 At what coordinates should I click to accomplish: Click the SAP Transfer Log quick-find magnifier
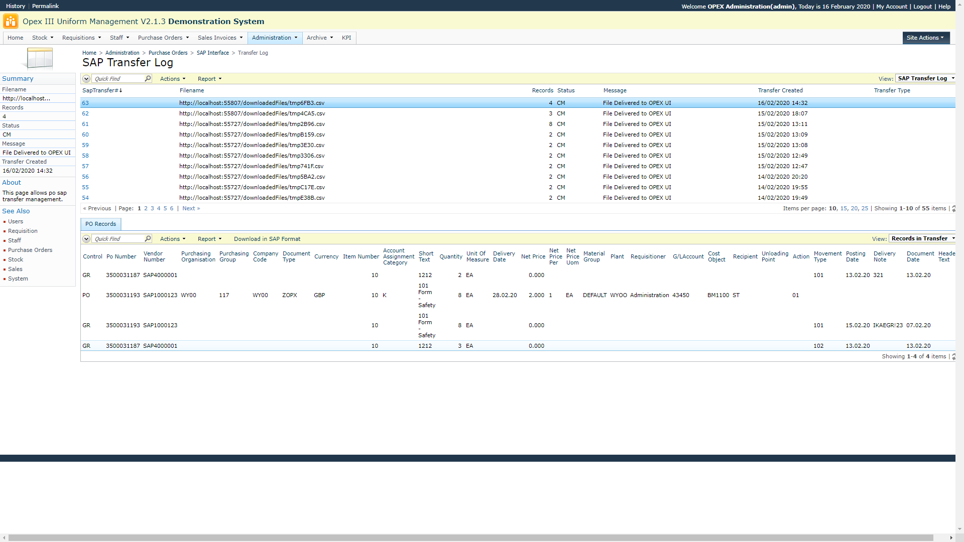click(x=148, y=79)
